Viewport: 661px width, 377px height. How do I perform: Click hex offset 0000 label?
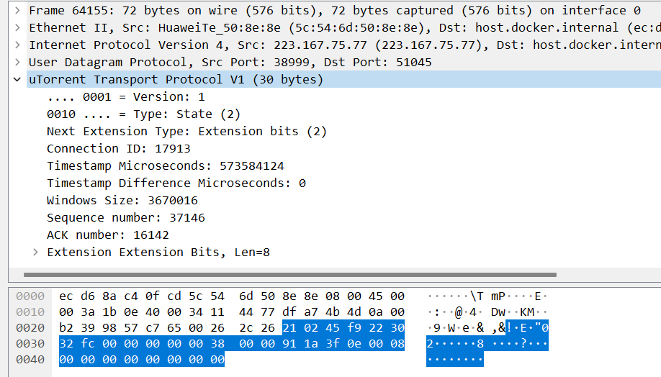(30, 296)
